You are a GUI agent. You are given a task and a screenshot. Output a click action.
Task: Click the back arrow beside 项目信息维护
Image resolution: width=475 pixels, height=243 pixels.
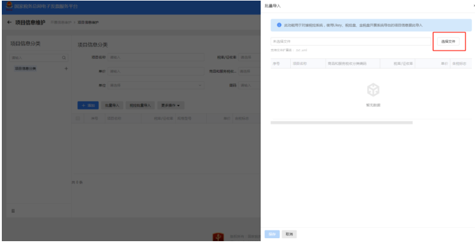(x=9, y=23)
